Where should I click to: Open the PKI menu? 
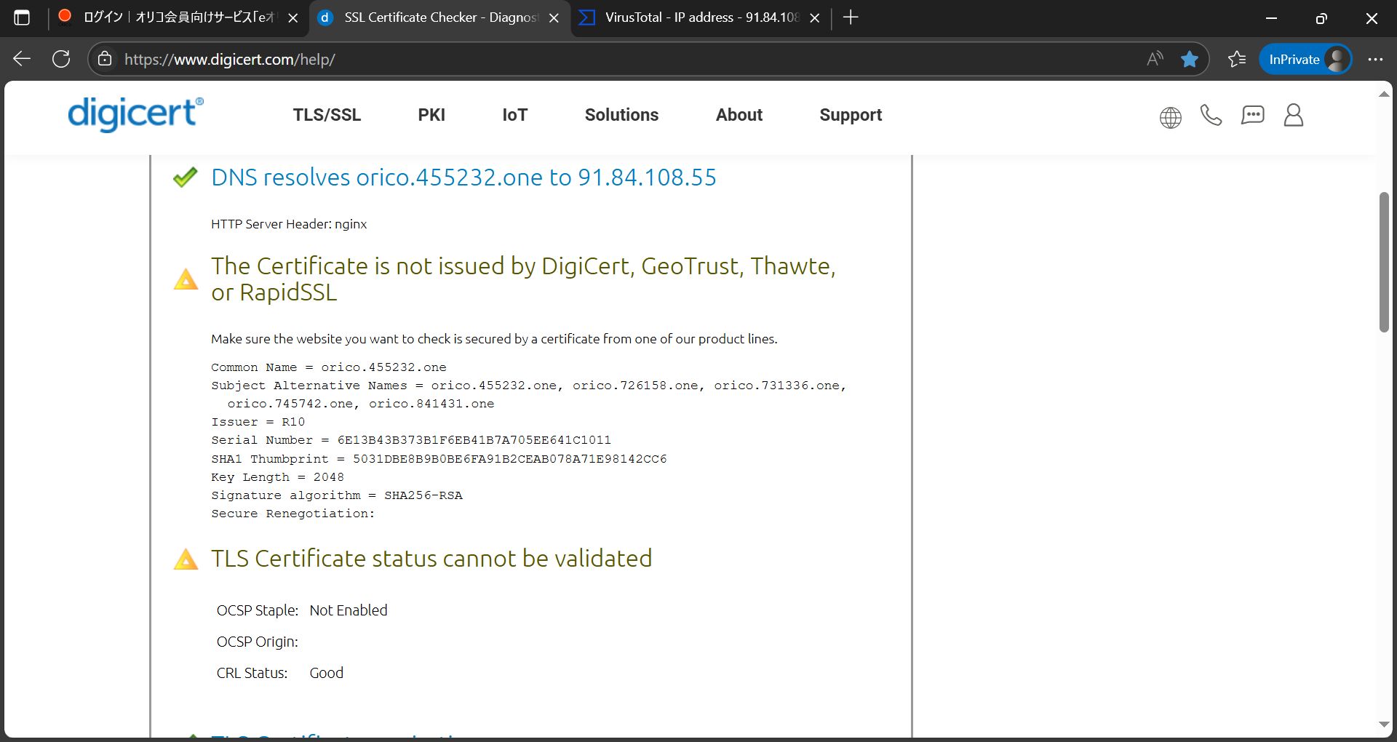431,115
